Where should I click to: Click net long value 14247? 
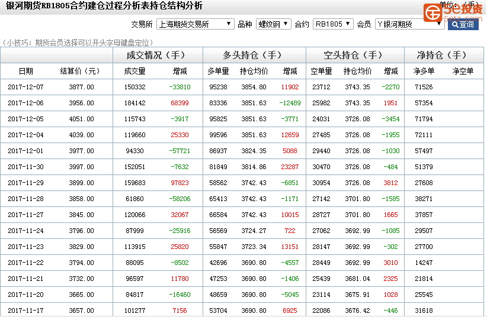coord(424,263)
